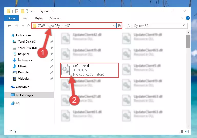The height and width of the screenshot is (138, 197).
Task: Click the back navigation arrow
Action: 9,26
